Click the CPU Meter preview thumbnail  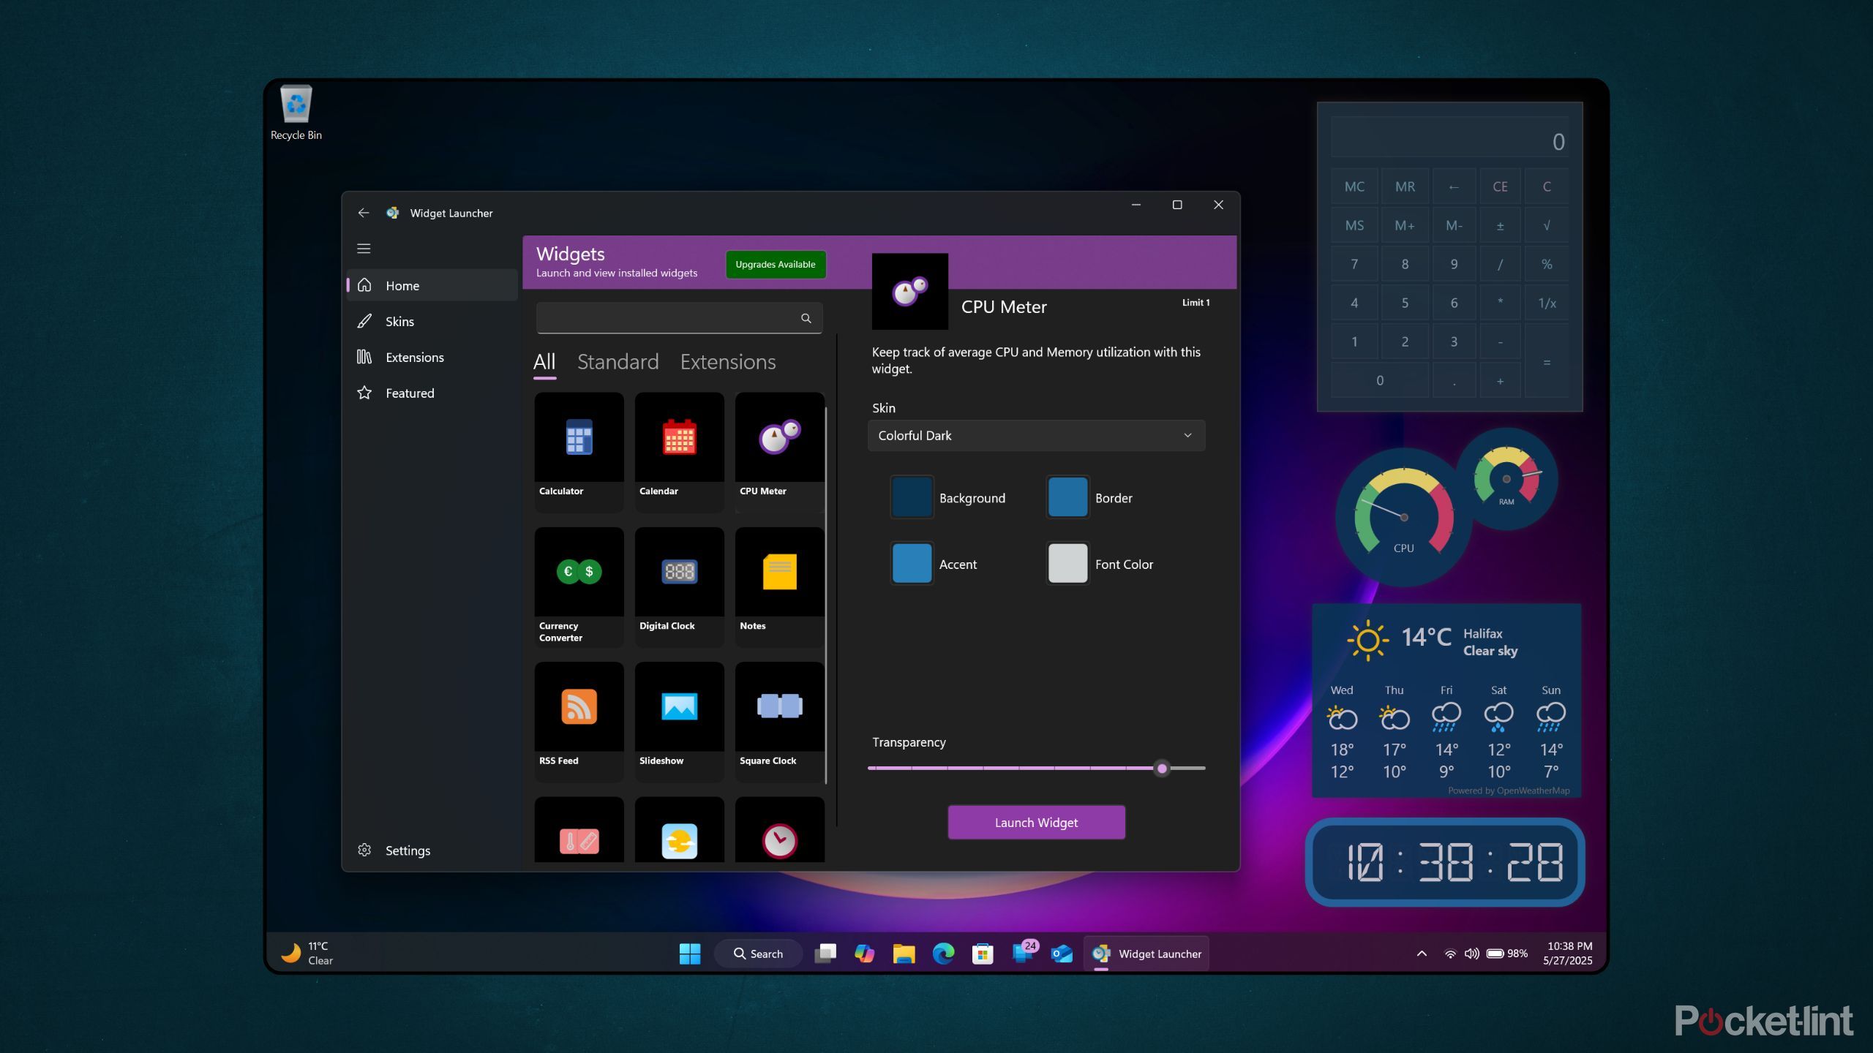(x=909, y=291)
